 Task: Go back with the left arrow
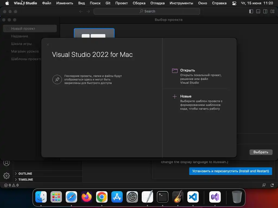81,11
